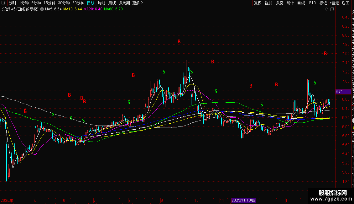Click the 统计 statistics button
This screenshot has height=204, width=354.
[290, 3]
